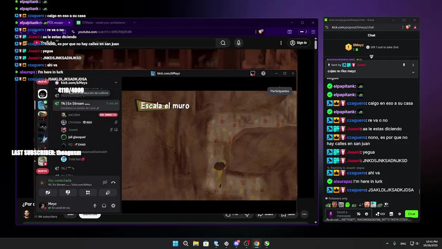Open the Discord soundboard button
This screenshot has width=442, height=249.
(108, 193)
